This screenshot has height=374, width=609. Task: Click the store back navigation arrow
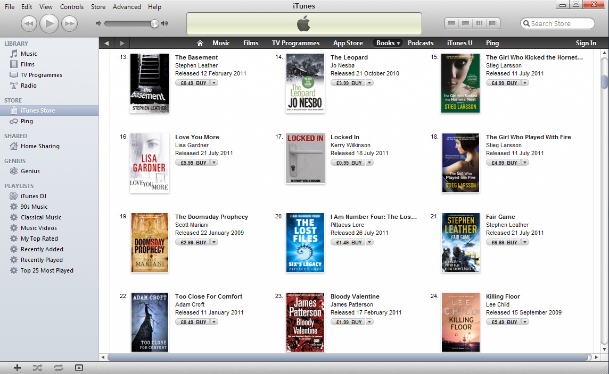106,43
